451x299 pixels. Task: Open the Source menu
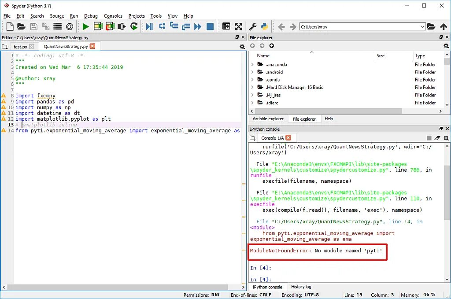pos(57,16)
